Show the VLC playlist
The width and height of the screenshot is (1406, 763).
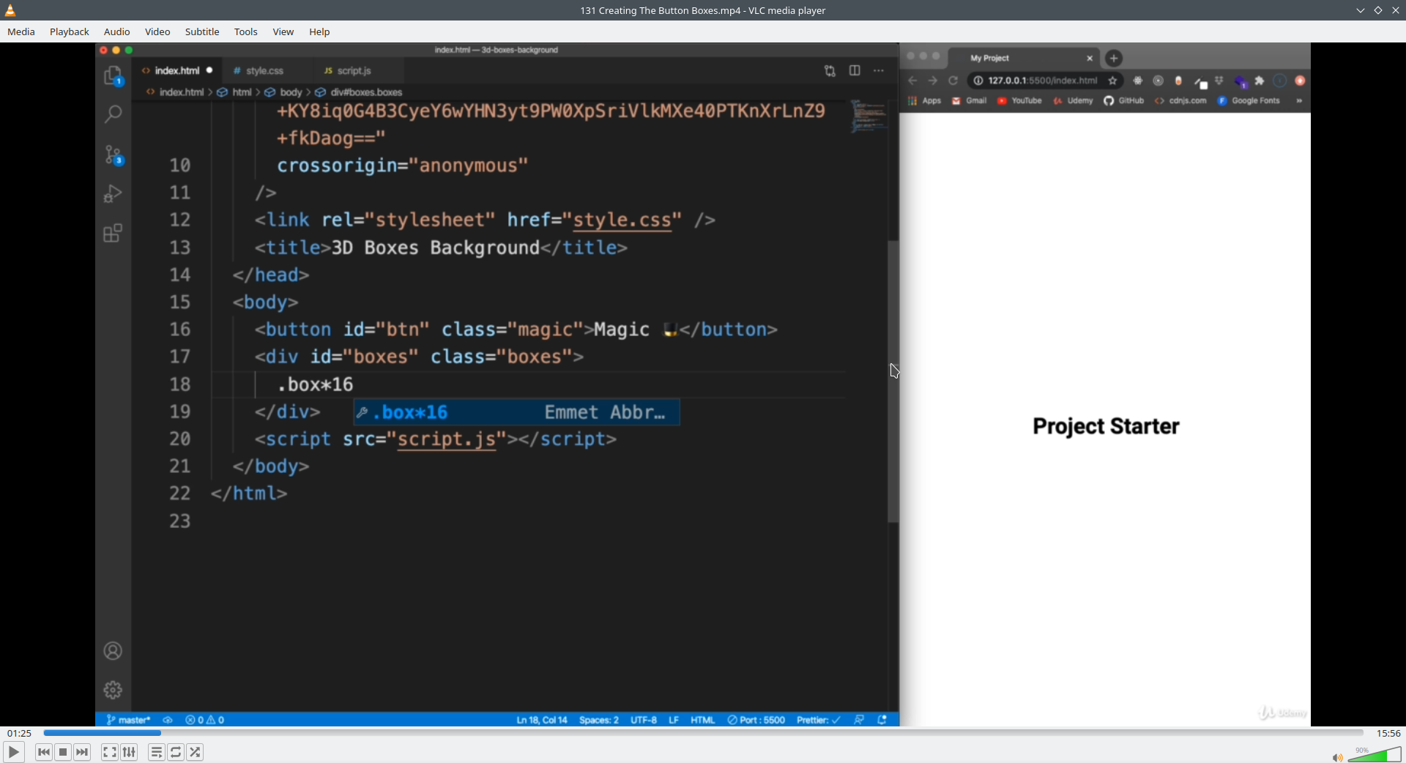tap(157, 752)
